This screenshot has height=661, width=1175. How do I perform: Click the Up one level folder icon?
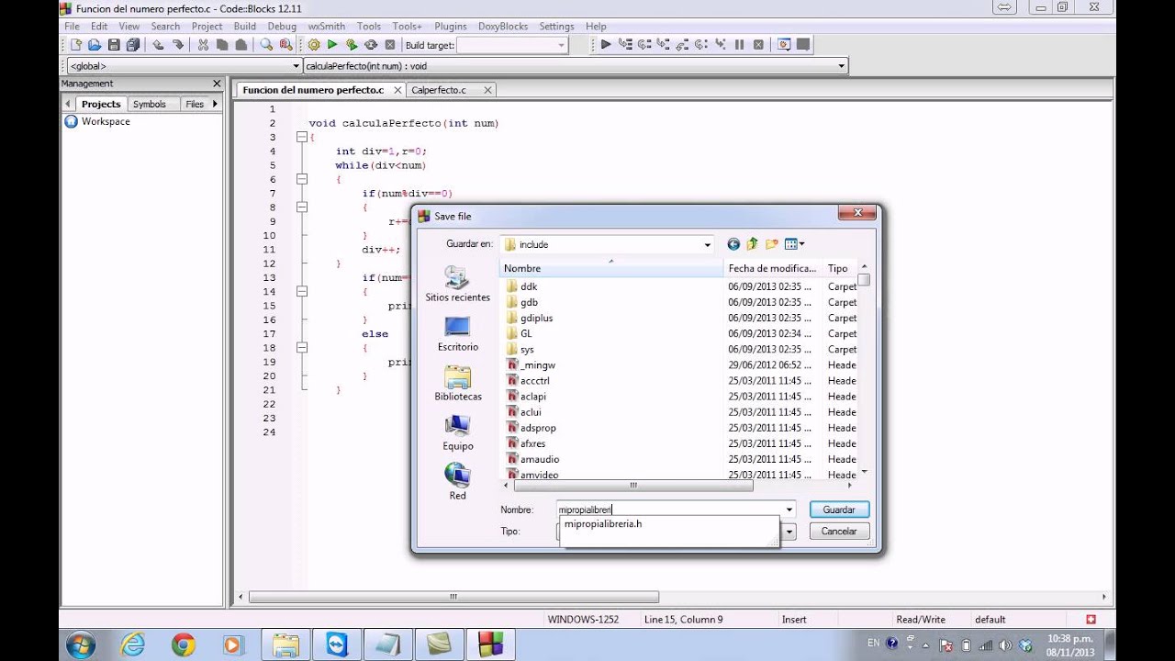click(x=753, y=244)
